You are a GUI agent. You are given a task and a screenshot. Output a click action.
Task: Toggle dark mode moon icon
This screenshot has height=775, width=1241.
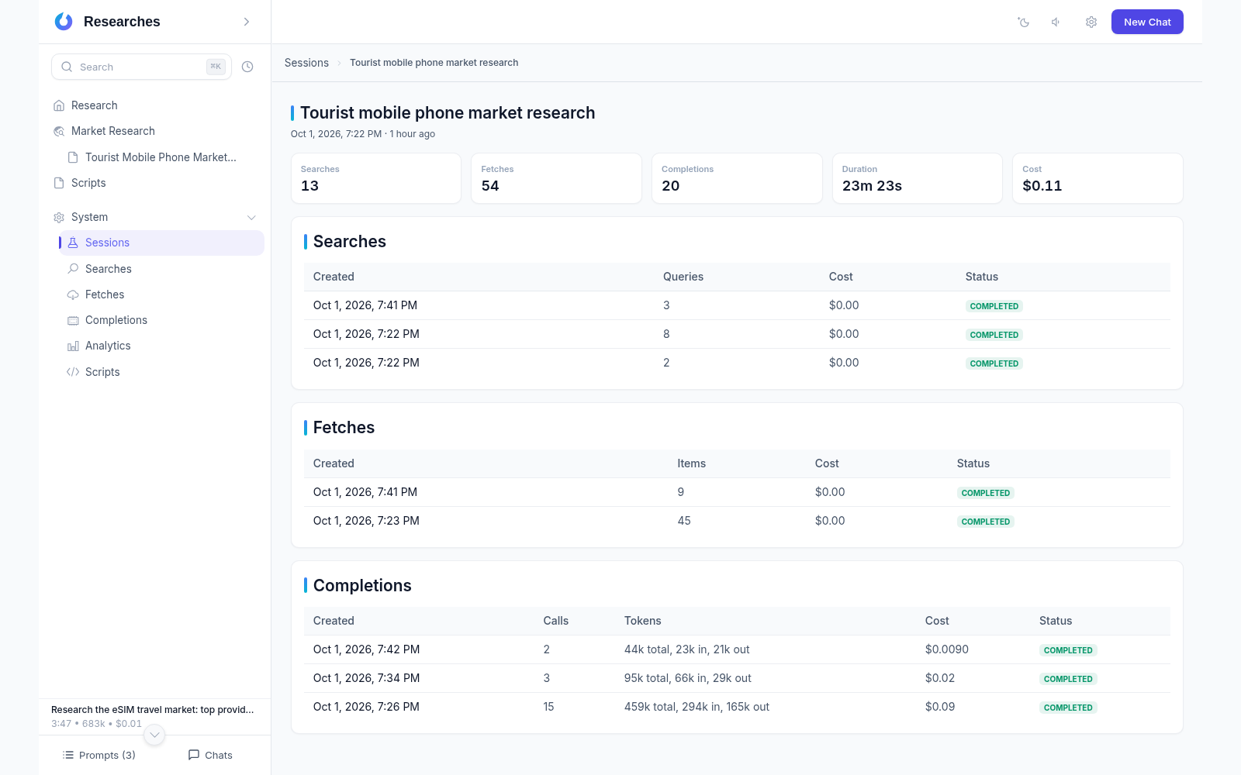tap(1024, 22)
